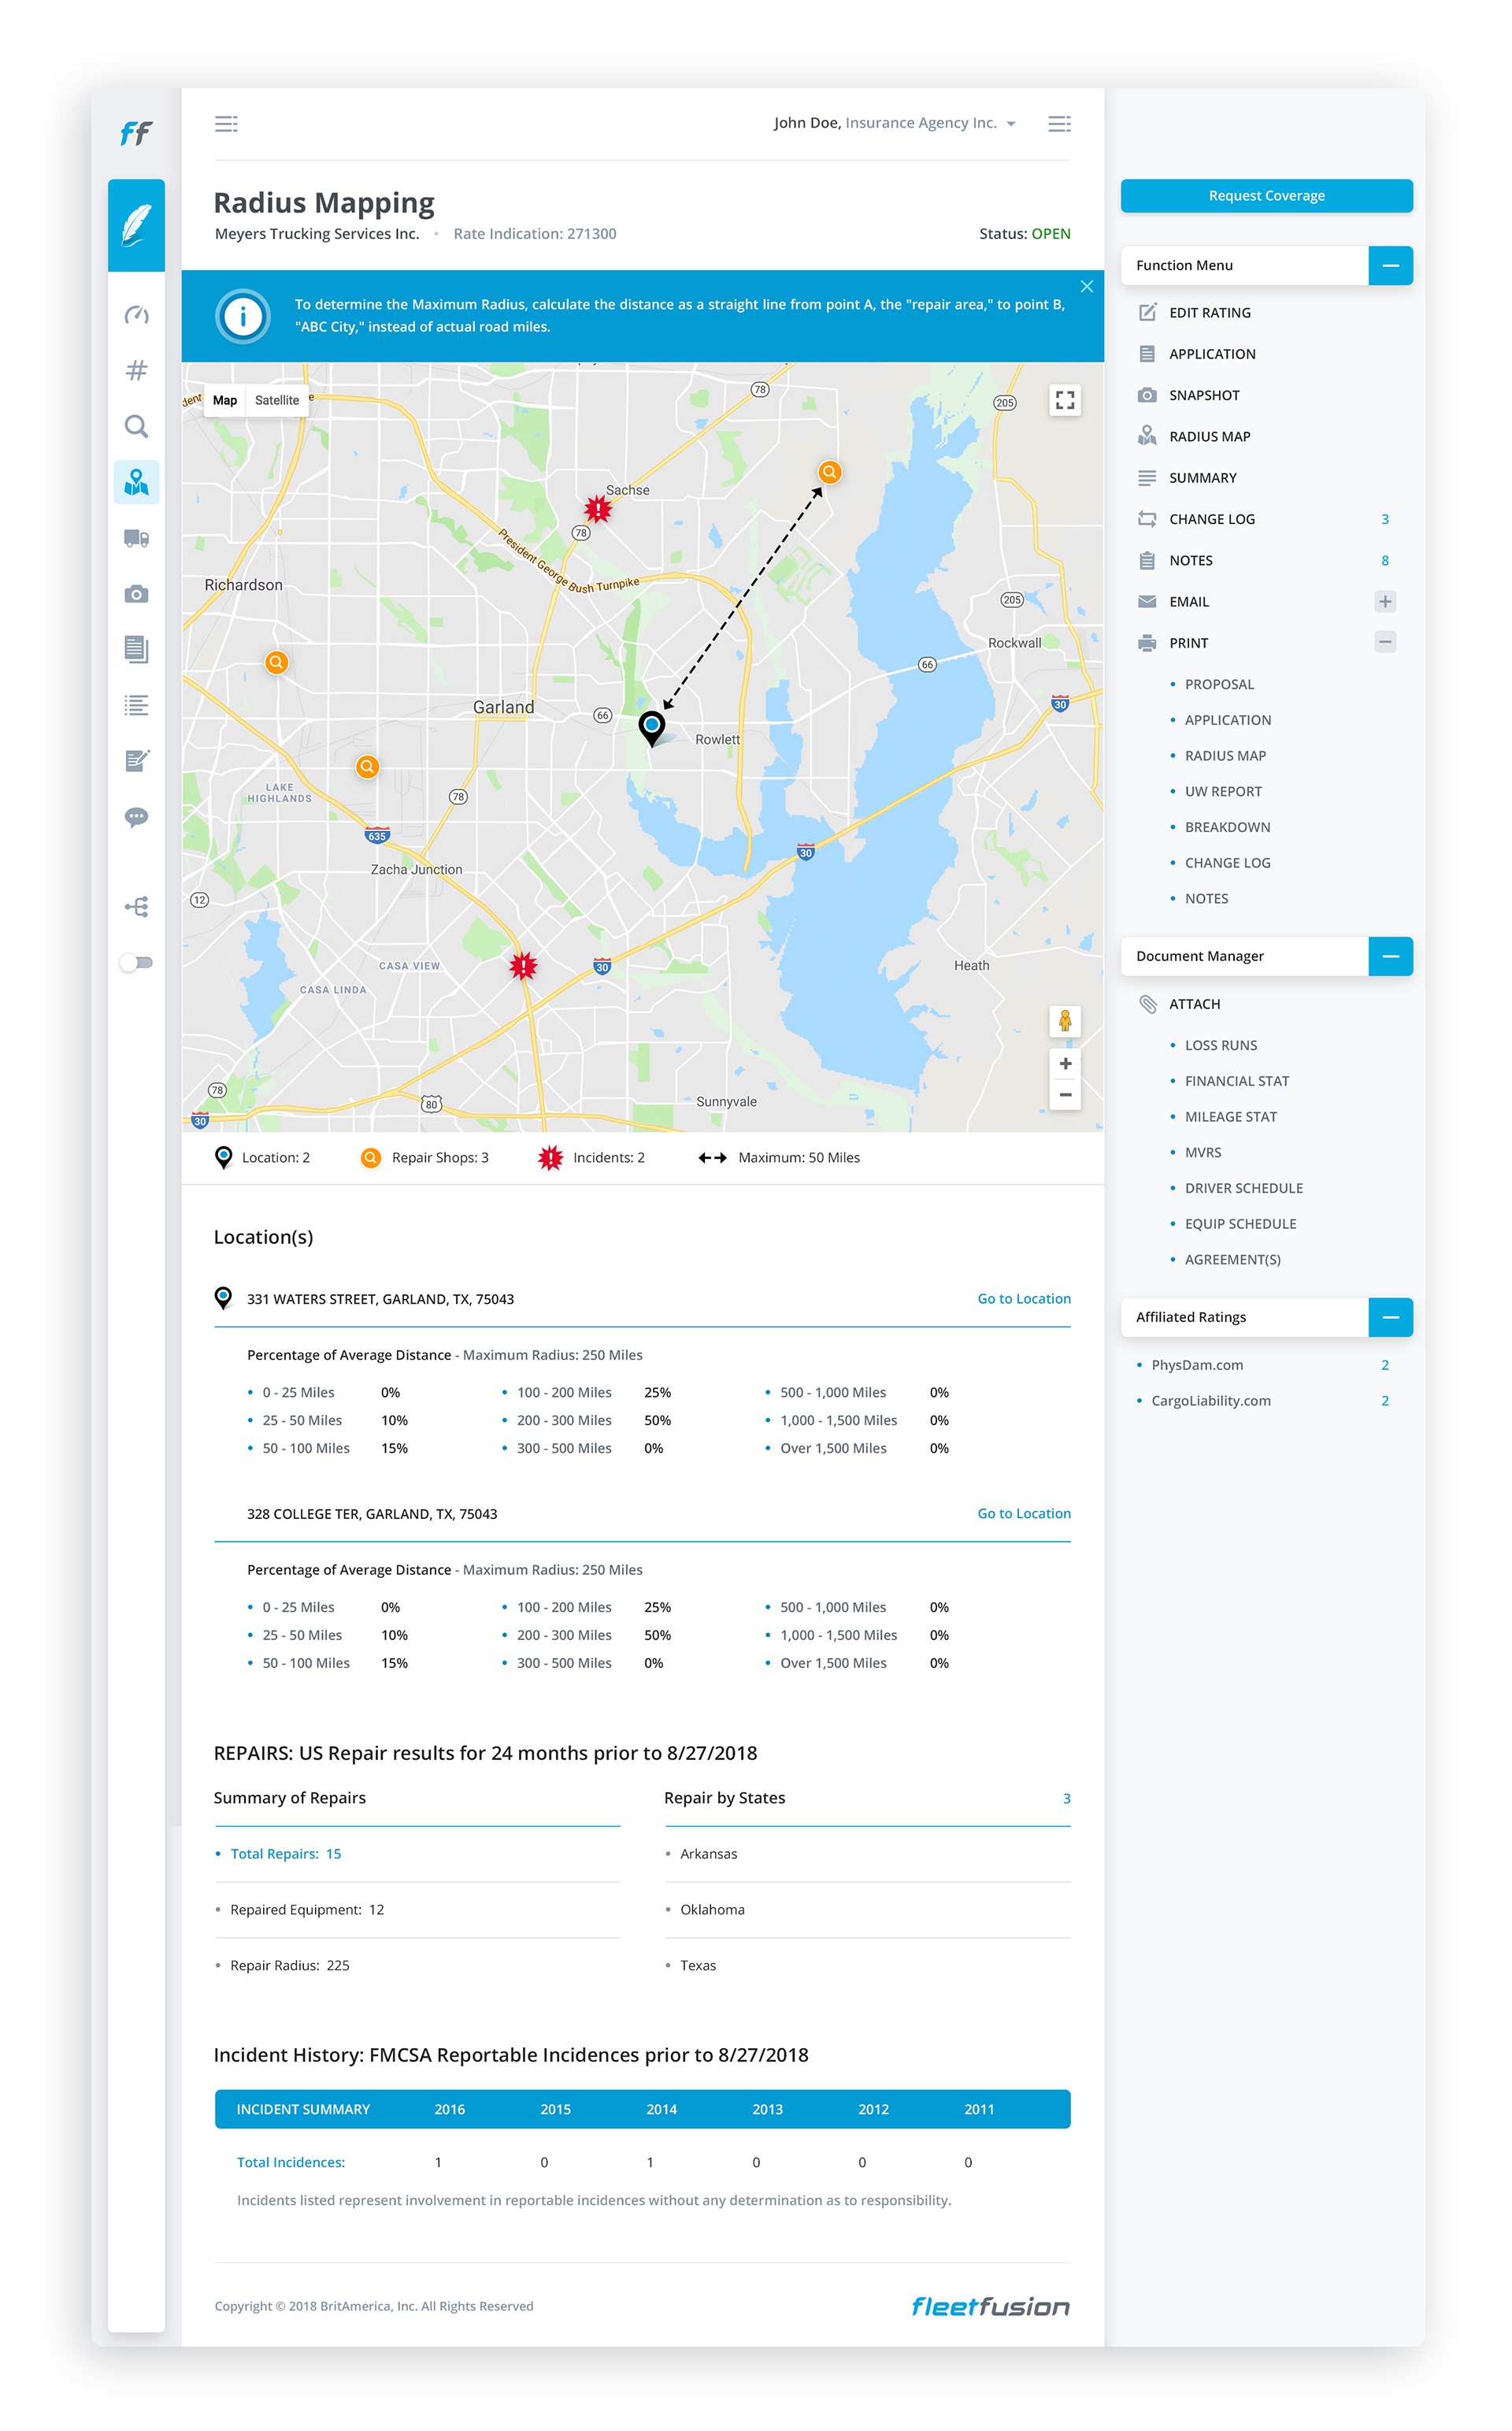Close the blue info banner

point(1087,286)
